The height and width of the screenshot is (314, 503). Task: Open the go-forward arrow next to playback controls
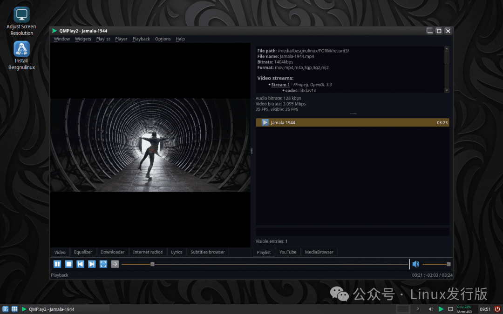(x=115, y=264)
